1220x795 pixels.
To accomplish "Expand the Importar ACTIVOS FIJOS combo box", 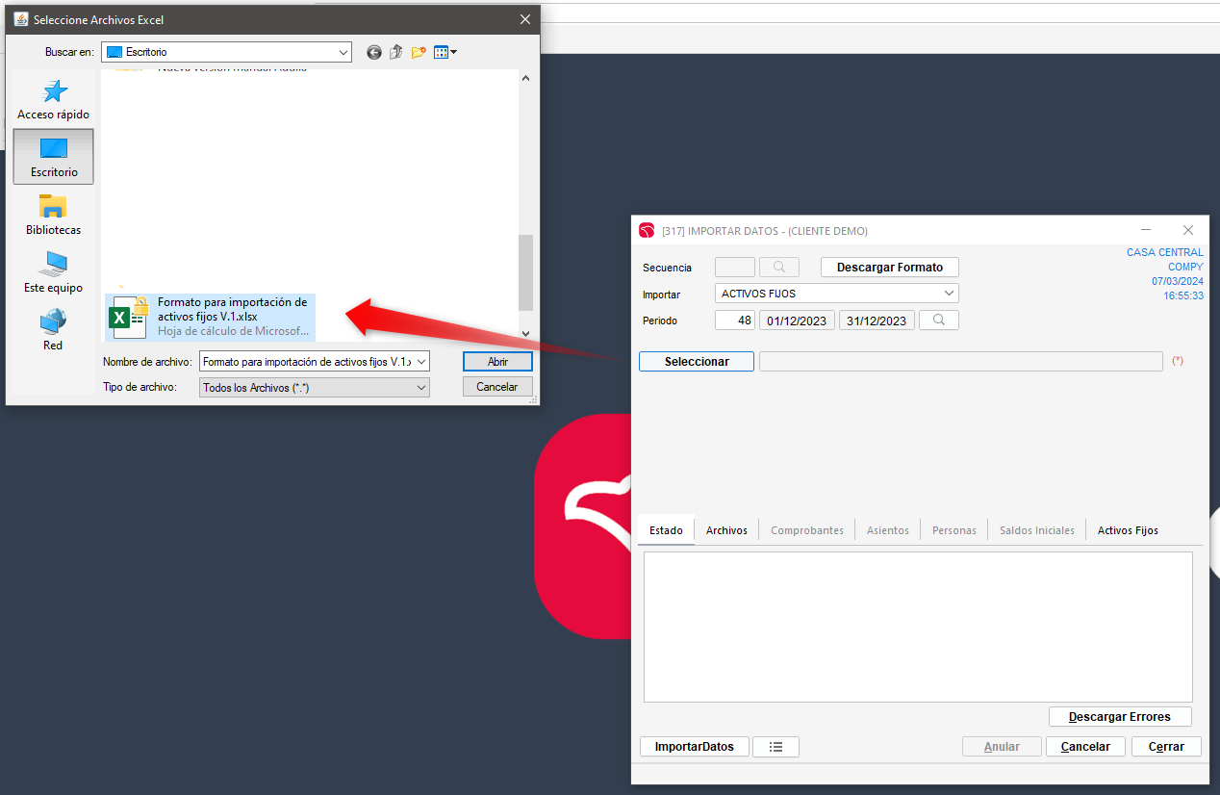I will pos(949,294).
